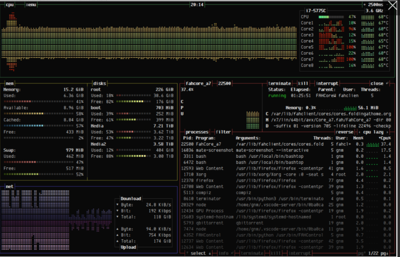Click the Cpu% sorted column header
This screenshot has width=400, height=257.
pos(385,138)
